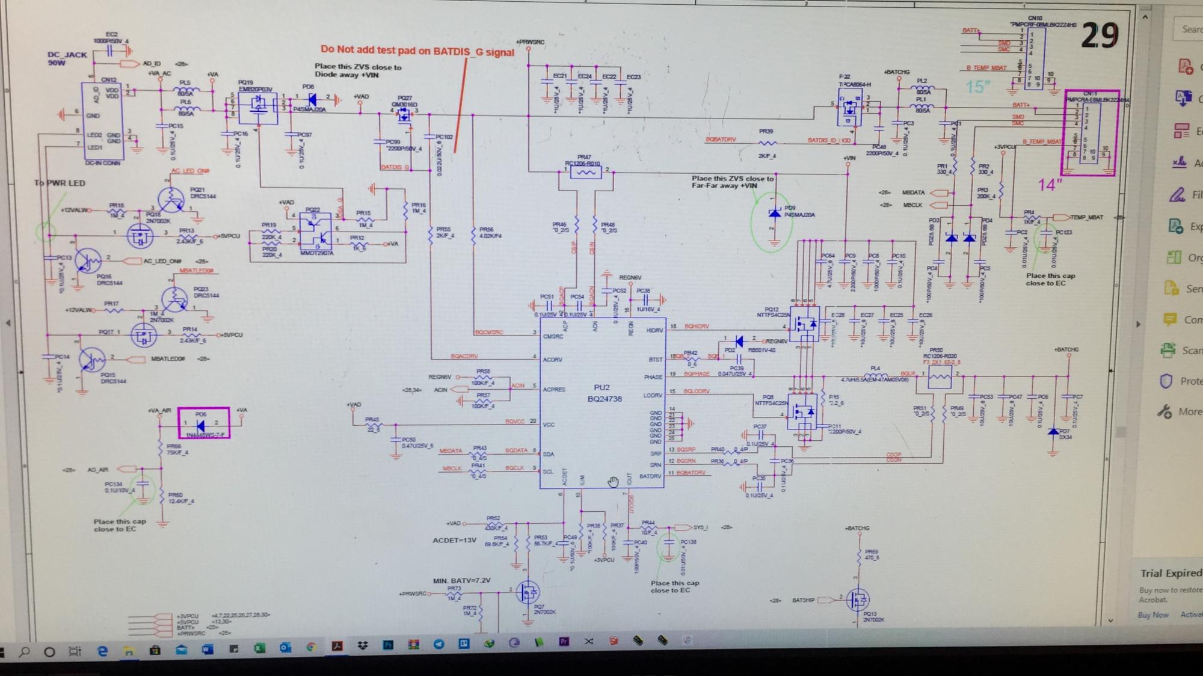Expand the left navigation pane arrow
Viewport: 1203px width, 676px height.
pyautogui.click(x=8, y=324)
